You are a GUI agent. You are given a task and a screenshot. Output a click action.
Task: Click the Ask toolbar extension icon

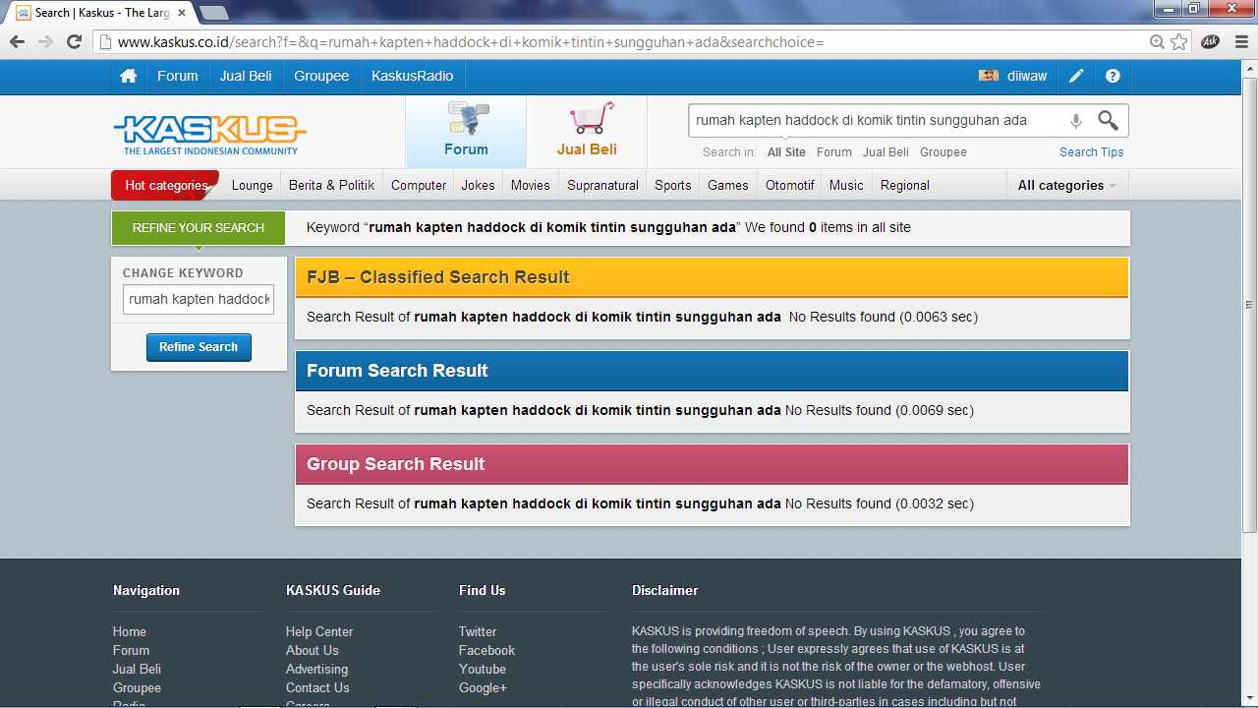[1211, 42]
